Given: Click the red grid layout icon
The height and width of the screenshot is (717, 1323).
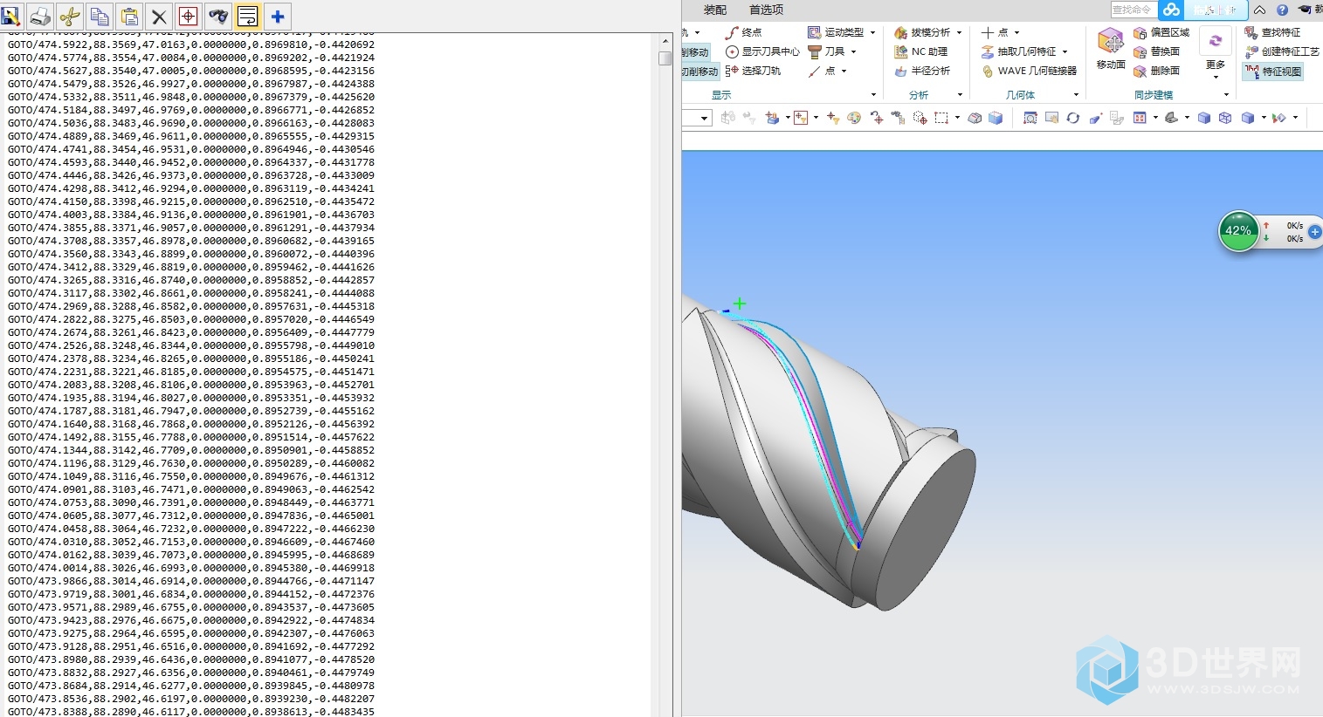Looking at the screenshot, I should click(x=1140, y=118).
